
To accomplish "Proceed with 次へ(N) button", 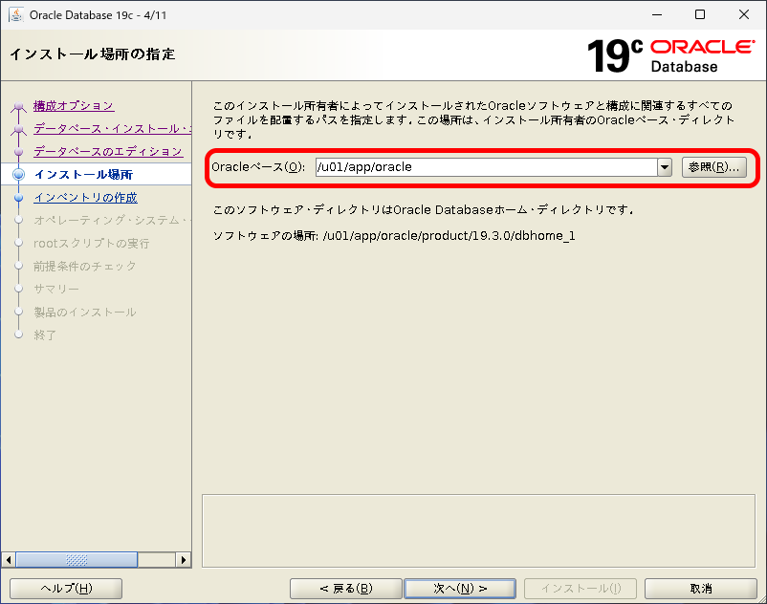I will 460,589.
